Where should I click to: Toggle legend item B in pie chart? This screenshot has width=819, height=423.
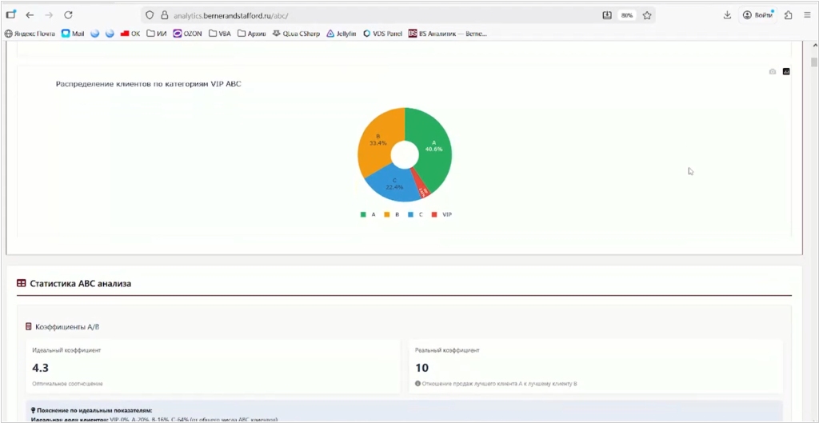pyautogui.click(x=392, y=214)
